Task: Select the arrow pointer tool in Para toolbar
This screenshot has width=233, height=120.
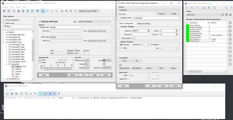Action: click(x=43, y=11)
